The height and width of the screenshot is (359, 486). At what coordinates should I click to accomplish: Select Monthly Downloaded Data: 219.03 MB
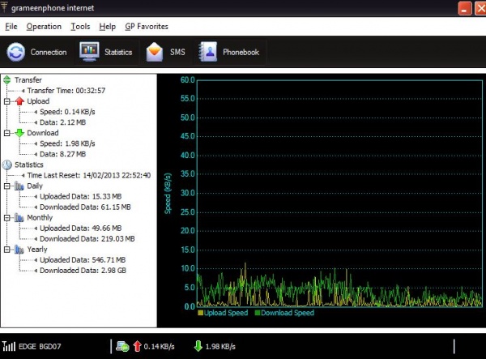tap(87, 239)
